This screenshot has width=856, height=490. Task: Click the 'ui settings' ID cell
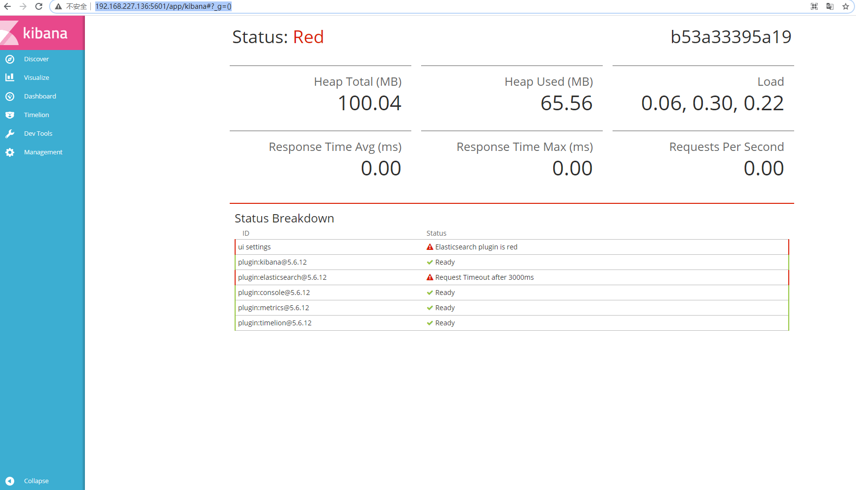tap(254, 247)
